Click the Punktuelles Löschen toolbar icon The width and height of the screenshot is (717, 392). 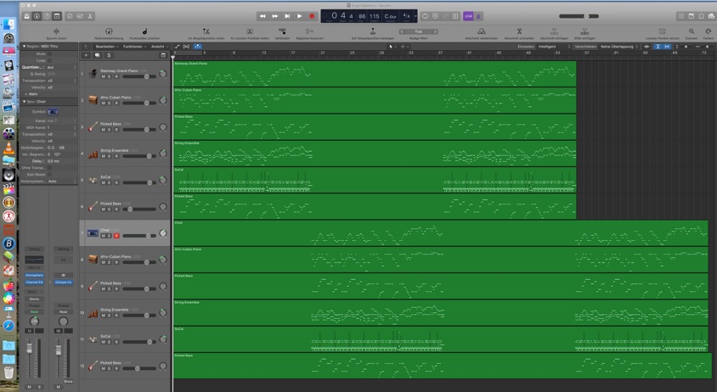tap(144, 31)
